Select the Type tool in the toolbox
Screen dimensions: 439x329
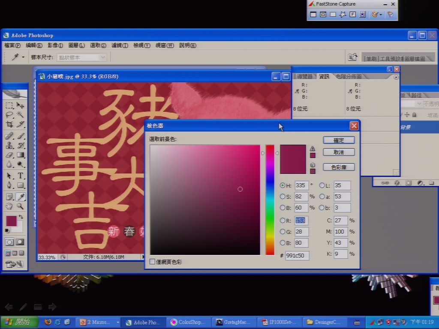pyautogui.click(x=21, y=176)
